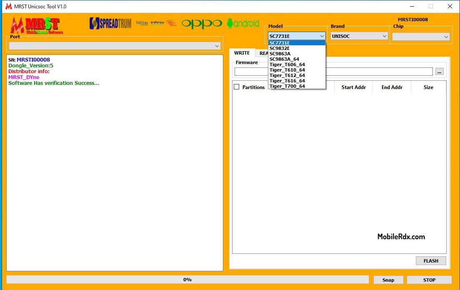460x290 pixels.
Task: Click the Spreadtrum logo
Action: [x=110, y=23]
